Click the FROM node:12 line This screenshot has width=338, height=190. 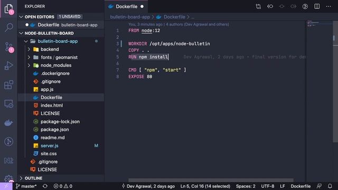(x=144, y=31)
